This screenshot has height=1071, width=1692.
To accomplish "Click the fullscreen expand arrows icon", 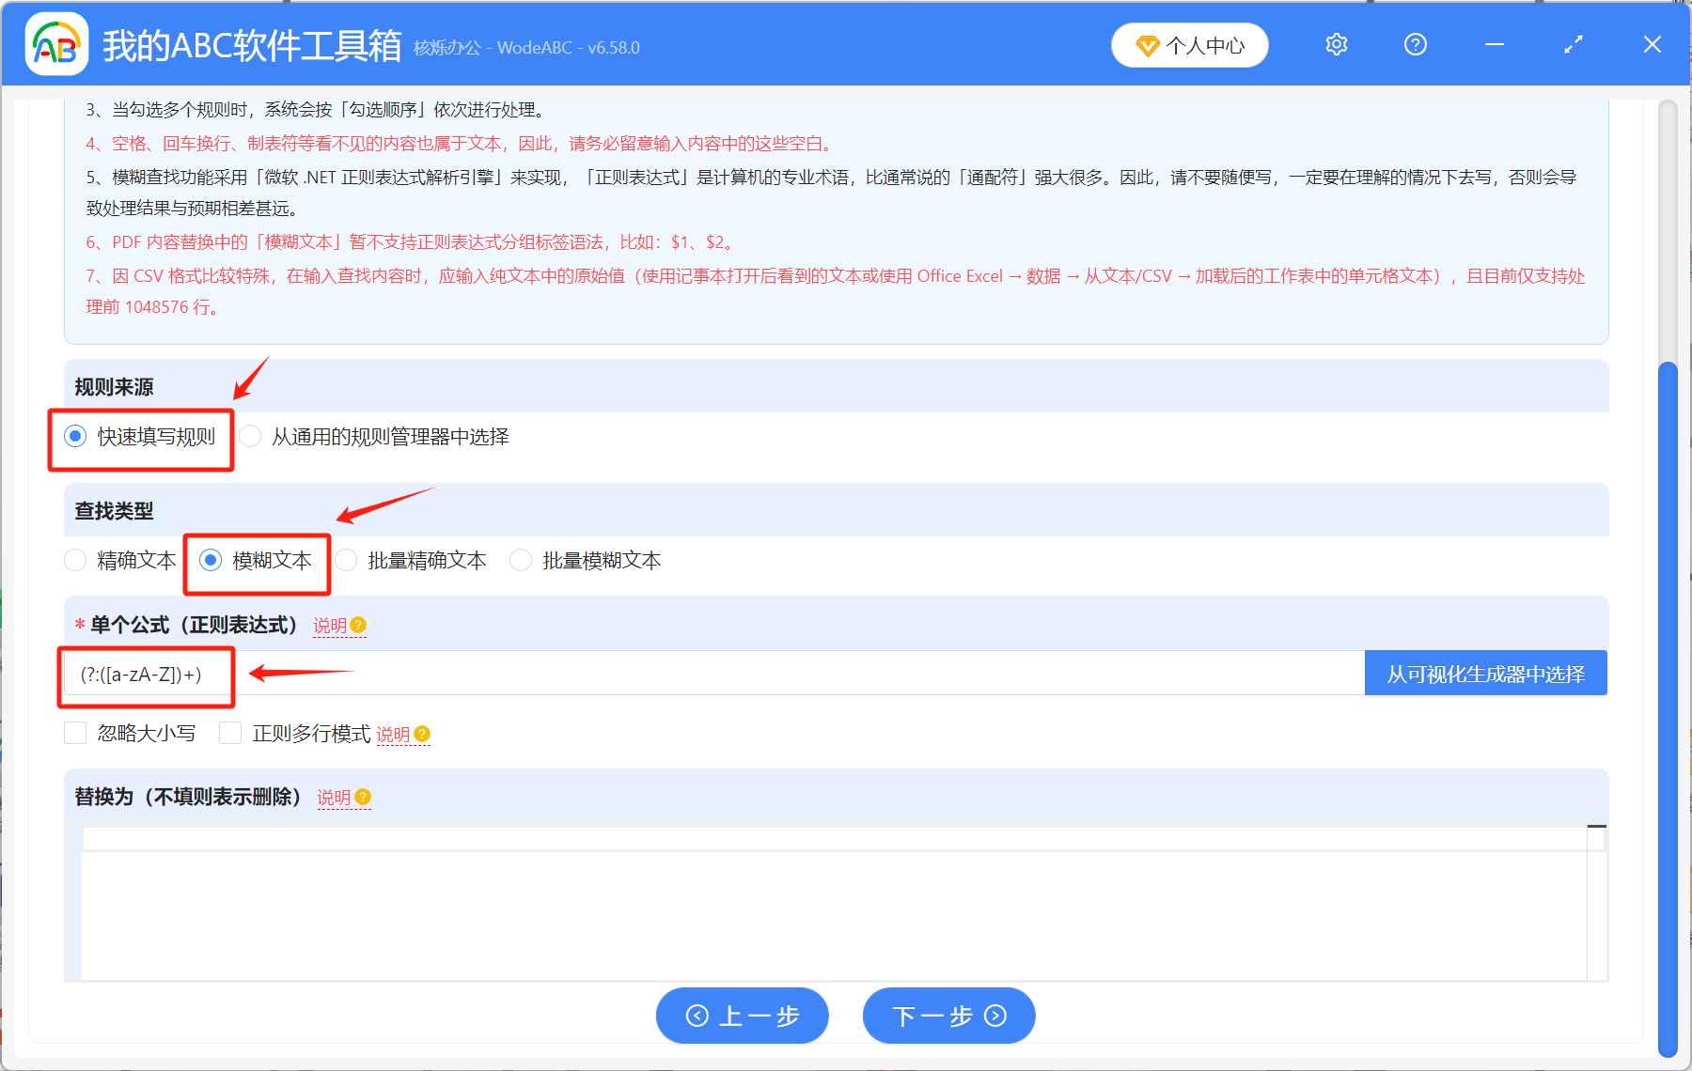I will (1573, 44).
